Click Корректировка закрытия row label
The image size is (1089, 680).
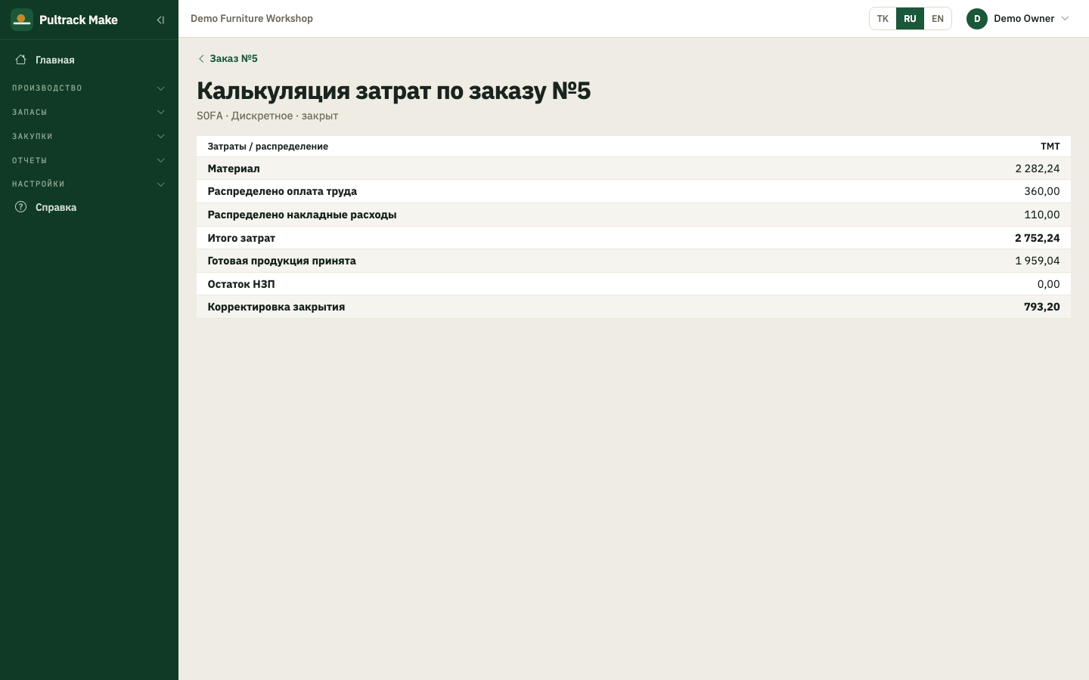click(x=276, y=307)
